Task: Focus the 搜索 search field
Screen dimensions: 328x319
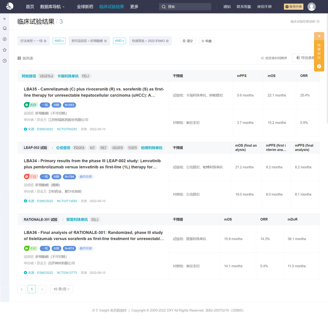Action: [x=185, y=7]
